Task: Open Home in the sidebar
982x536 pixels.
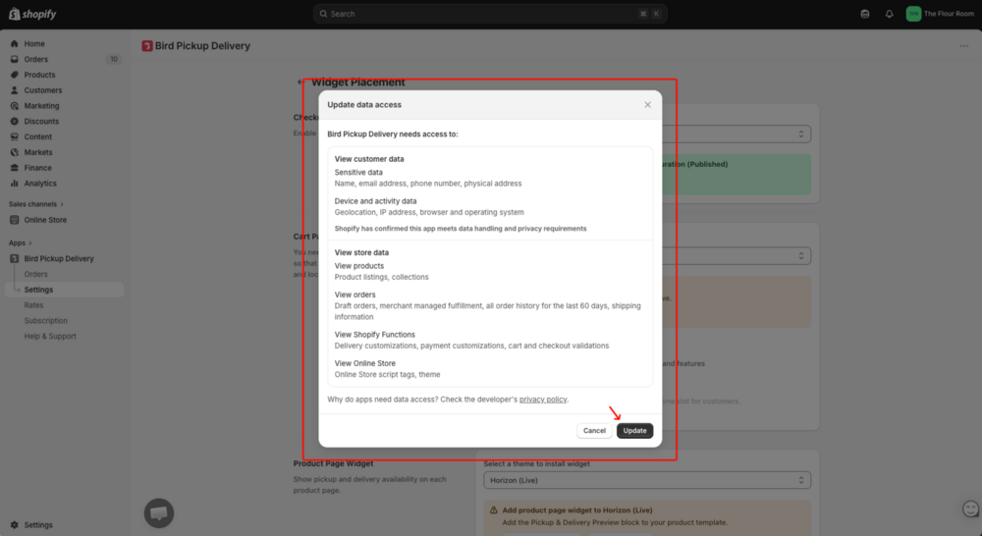Action: pyautogui.click(x=34, y=44)
